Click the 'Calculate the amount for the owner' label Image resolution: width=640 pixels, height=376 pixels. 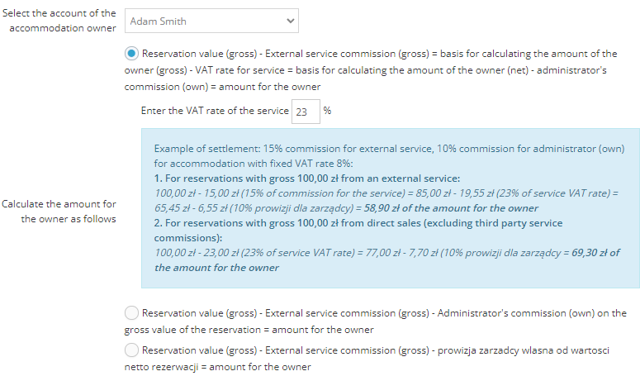pos(60,212)
